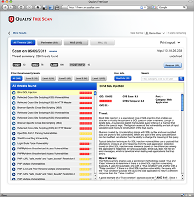Click the printer icon in browser toolbar
Image resolution: width=194 pixels, height=197 pixels.
click(57, 7)
